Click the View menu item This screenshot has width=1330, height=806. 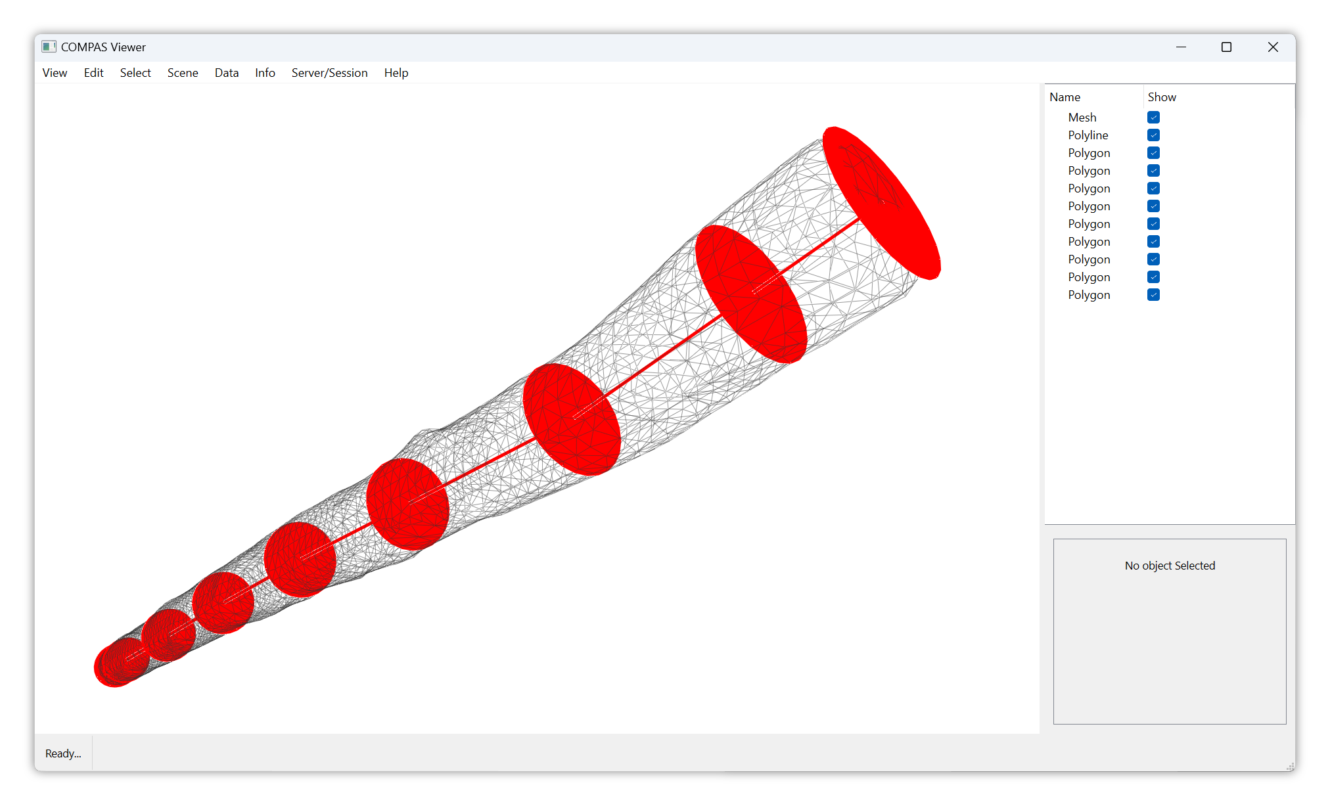pyautogui.click(x=55, y=72)
